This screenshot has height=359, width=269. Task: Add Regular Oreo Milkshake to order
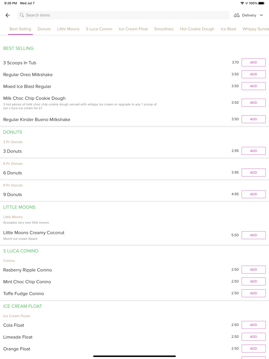point(253,74)
